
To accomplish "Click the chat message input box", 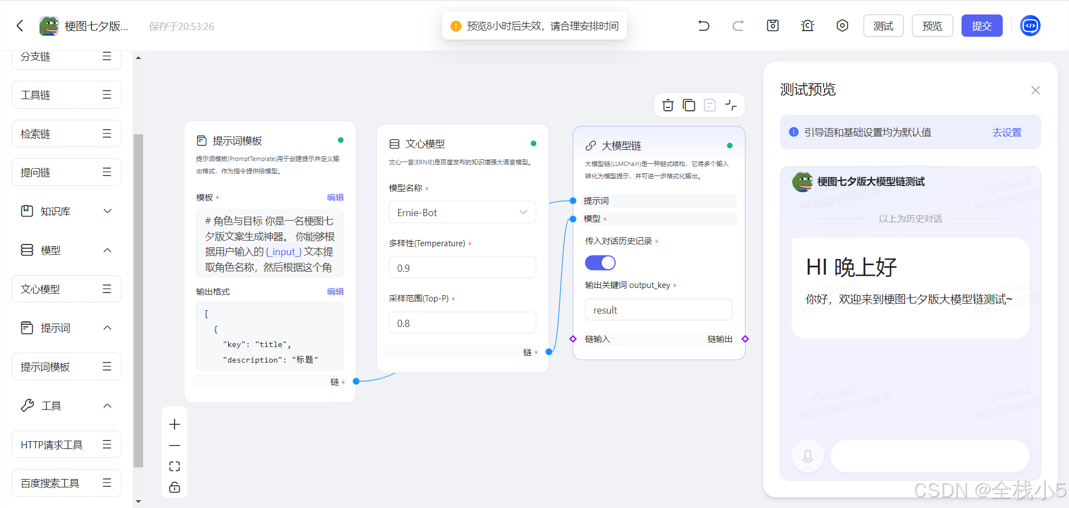I will pos(930,456).
